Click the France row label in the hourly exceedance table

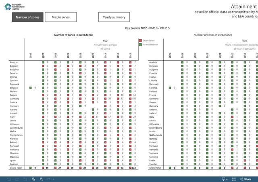[153, 95]
